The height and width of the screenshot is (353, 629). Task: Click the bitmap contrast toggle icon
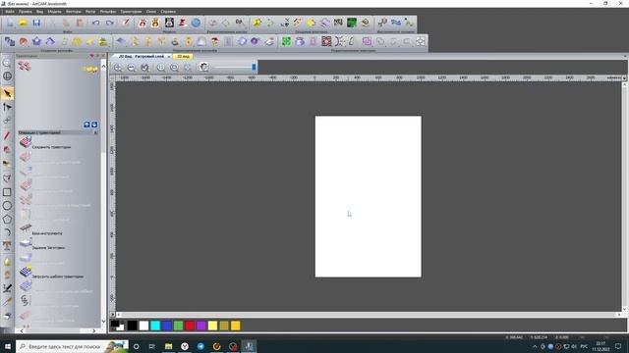[203, 67]
